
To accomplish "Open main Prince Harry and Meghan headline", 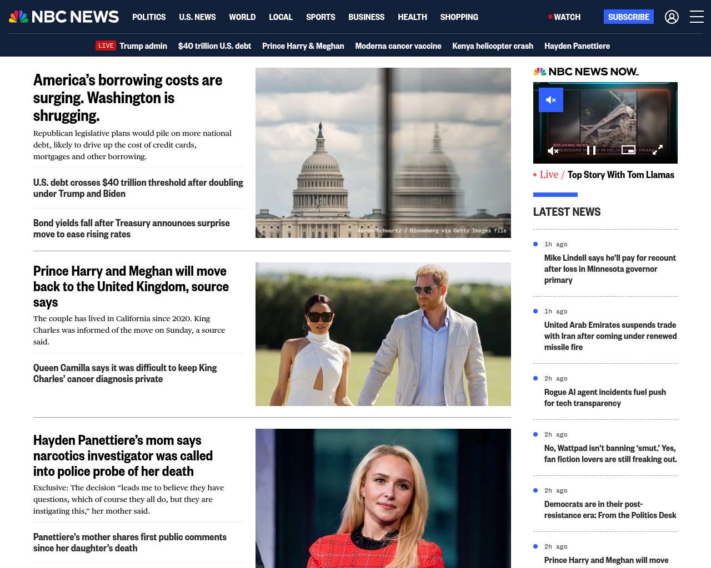I will (x=131, y=287).
